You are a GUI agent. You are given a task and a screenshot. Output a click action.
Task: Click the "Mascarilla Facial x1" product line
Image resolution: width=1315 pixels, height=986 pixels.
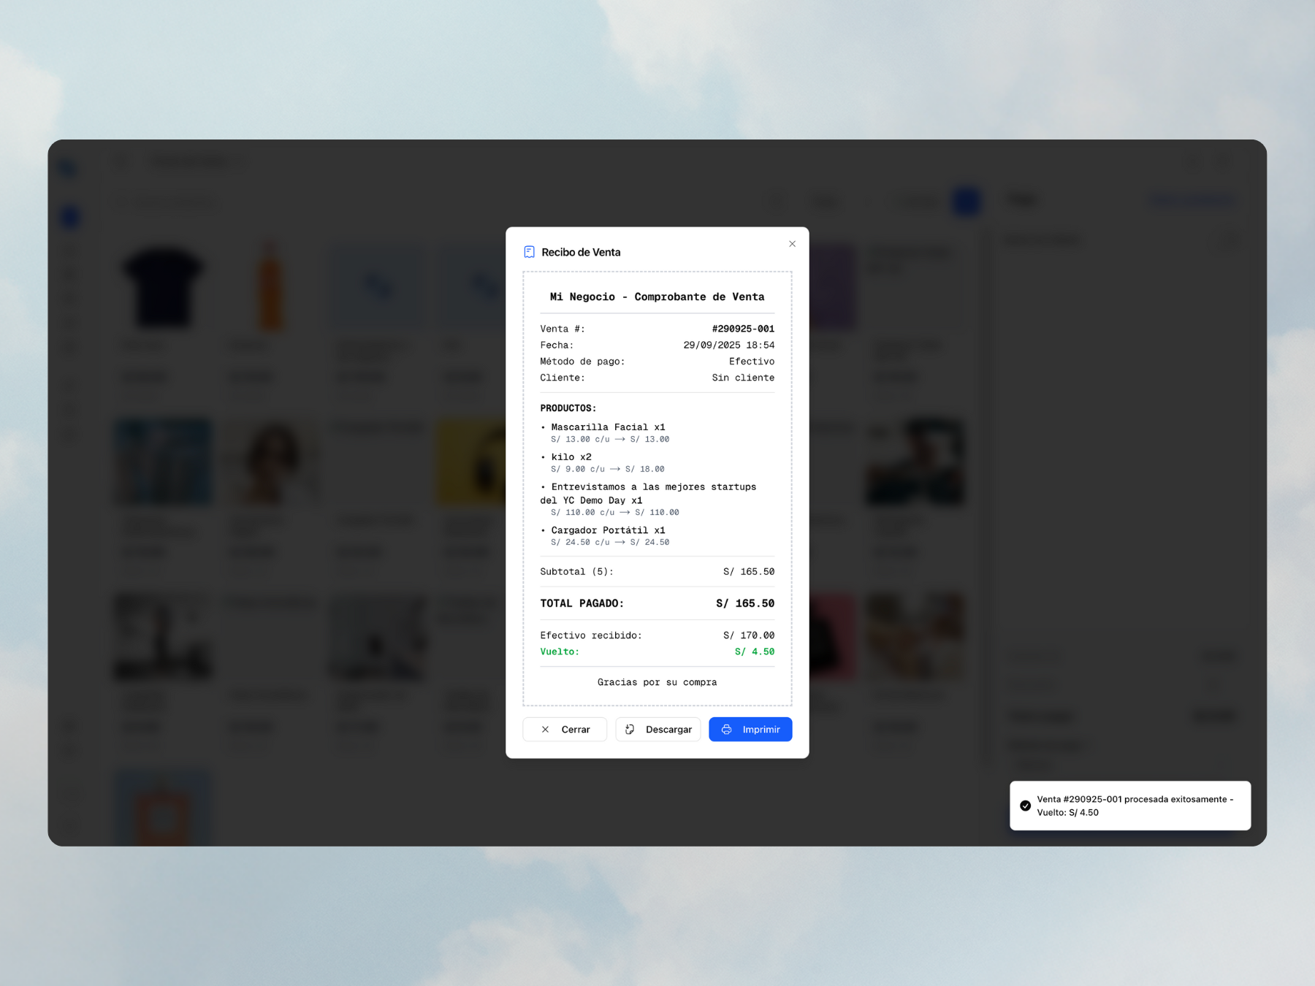(x=607, y=427)
